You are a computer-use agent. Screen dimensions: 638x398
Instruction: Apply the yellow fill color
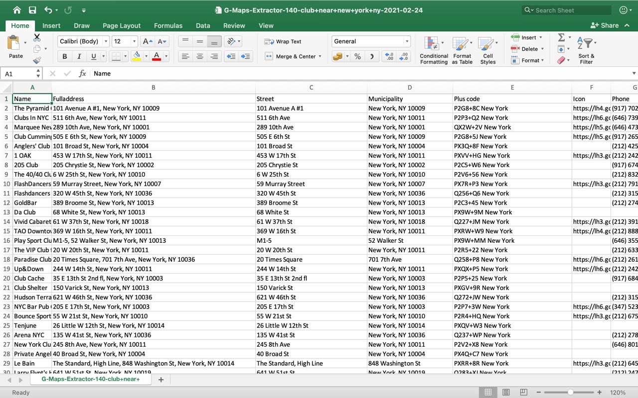pyautogui.click(x=137, y=56)
